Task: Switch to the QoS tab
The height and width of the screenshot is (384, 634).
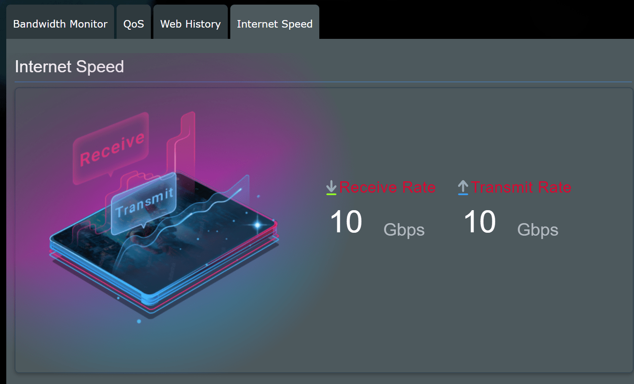Action: pyautogui.click(x=134, y=24)
